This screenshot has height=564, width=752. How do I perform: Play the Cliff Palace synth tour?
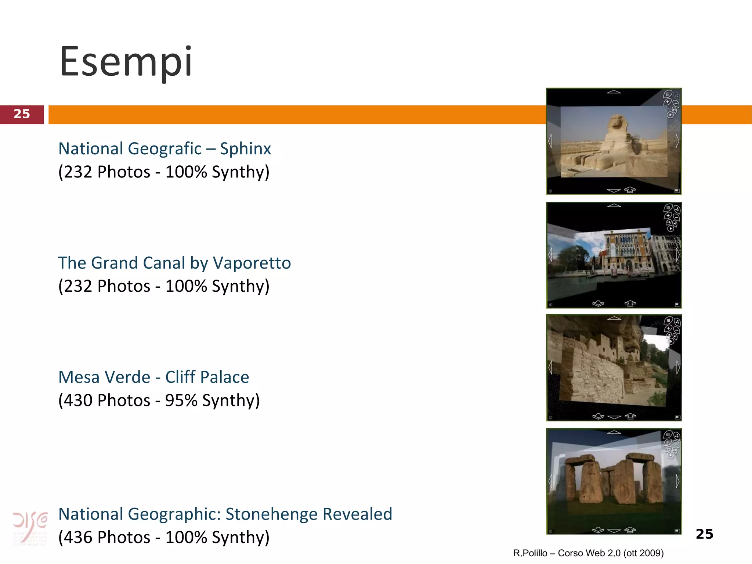pos(671,341)
